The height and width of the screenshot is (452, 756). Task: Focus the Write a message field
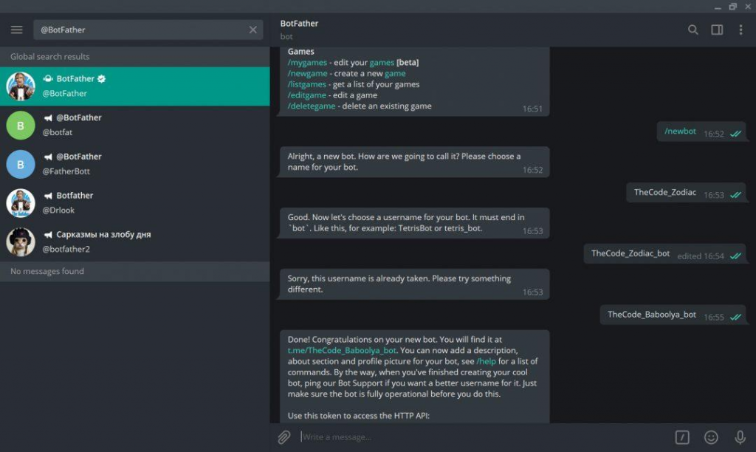482,437
